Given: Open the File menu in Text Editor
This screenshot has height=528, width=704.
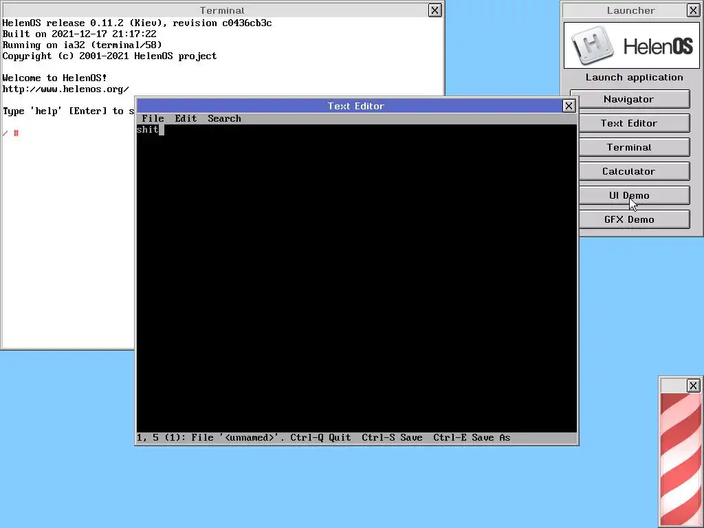Looking at the screenshot, I should 153,118.
